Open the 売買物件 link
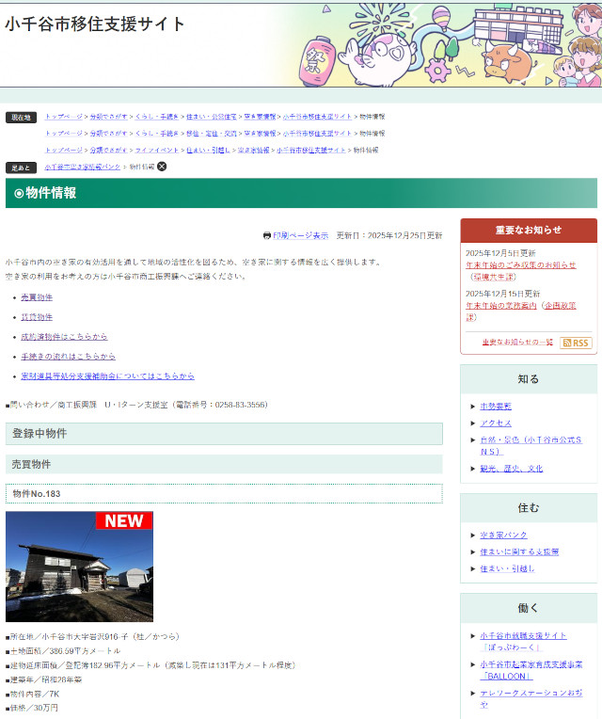 point(37,296)
